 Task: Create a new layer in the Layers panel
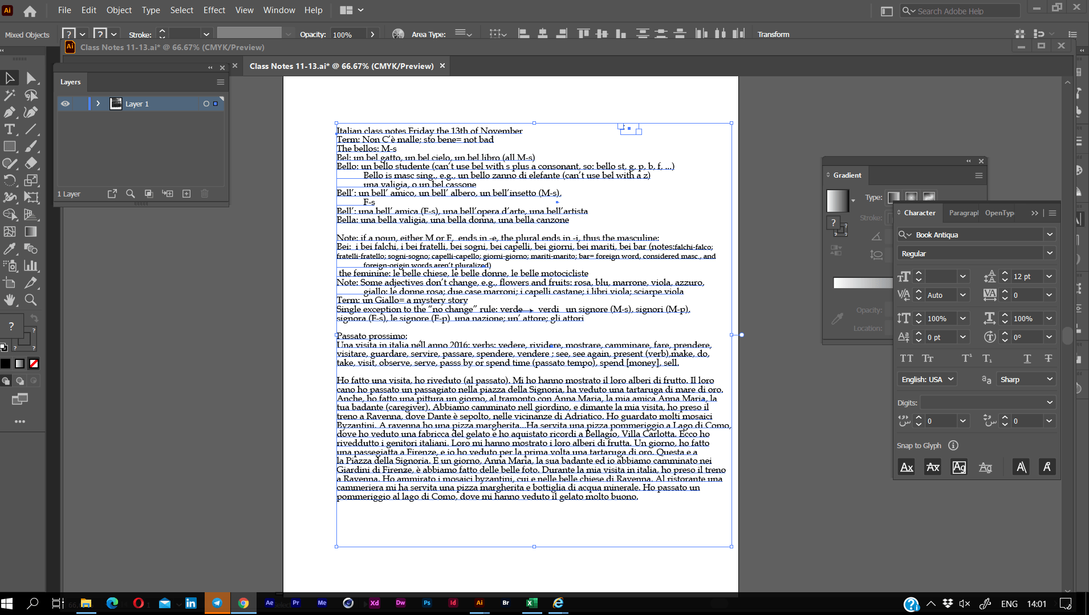pos(186,194)
